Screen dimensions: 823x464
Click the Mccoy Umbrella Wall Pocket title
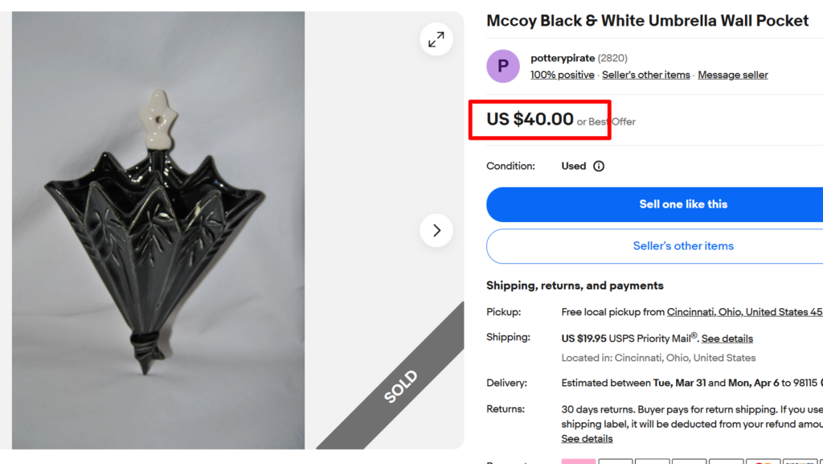647,21
